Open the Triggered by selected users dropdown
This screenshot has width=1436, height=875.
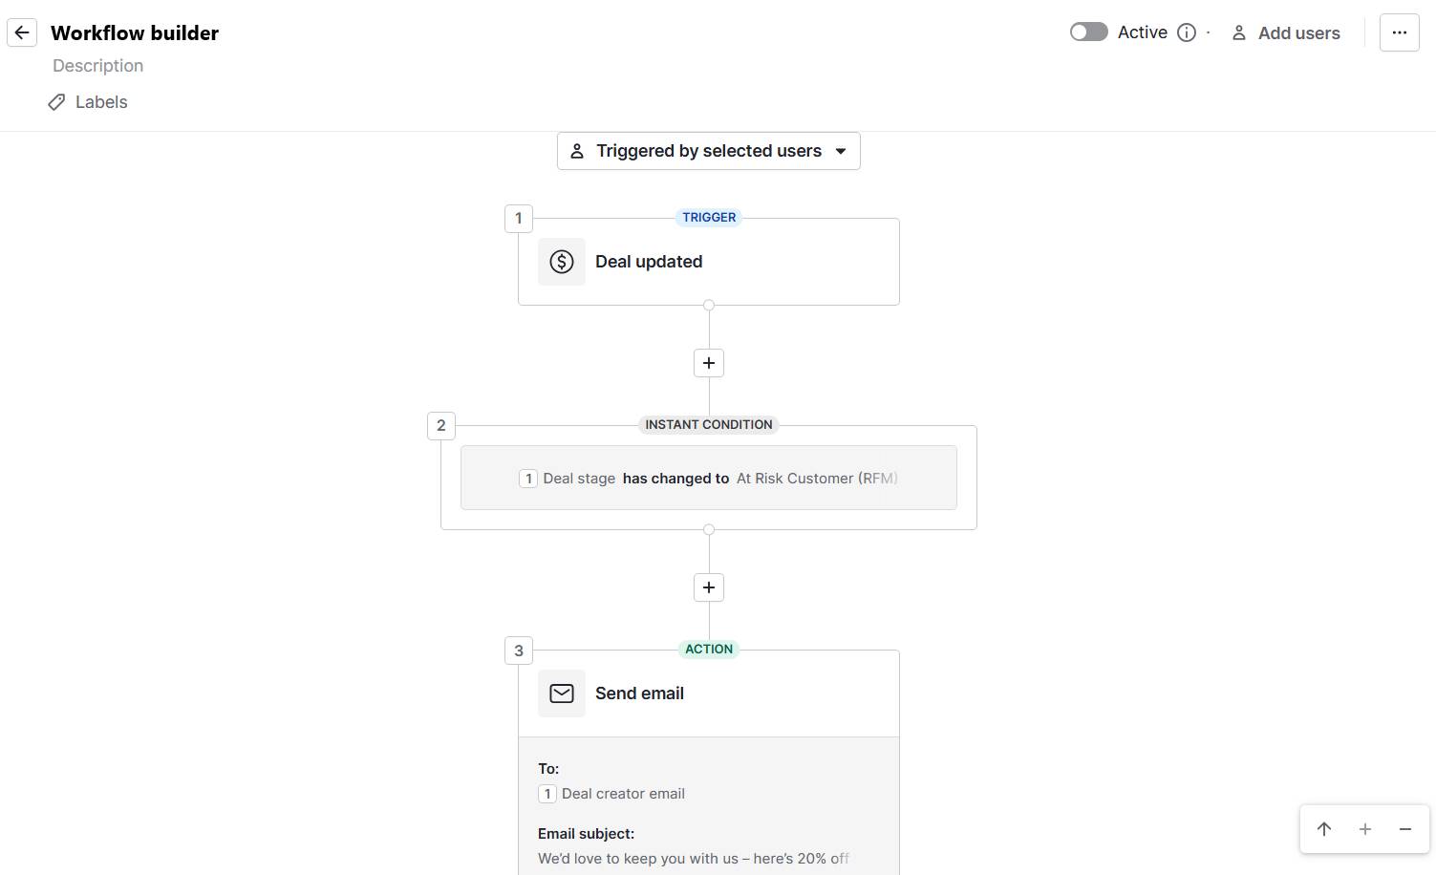(708, 150)
